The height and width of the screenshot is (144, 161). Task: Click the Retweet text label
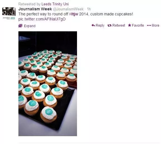[x=119, y=25]
